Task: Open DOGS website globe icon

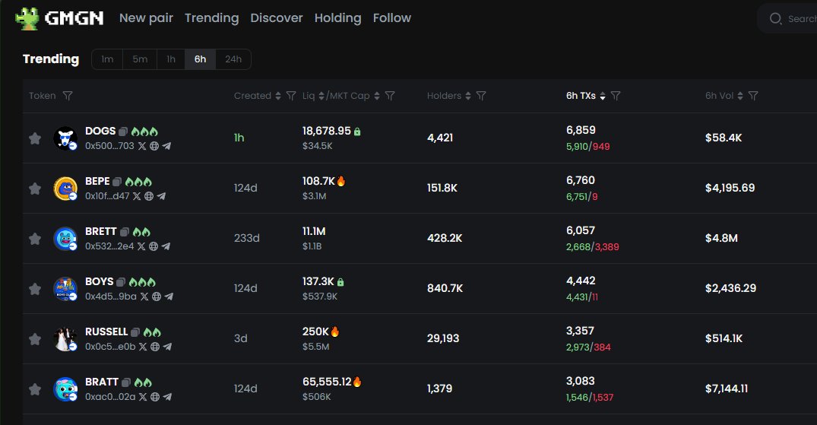Action: click(154, 146)
